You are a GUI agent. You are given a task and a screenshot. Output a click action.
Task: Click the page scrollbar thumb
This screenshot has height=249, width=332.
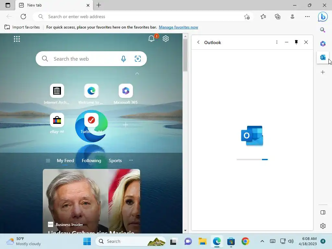pyautogui.click(x=185, y=55)
